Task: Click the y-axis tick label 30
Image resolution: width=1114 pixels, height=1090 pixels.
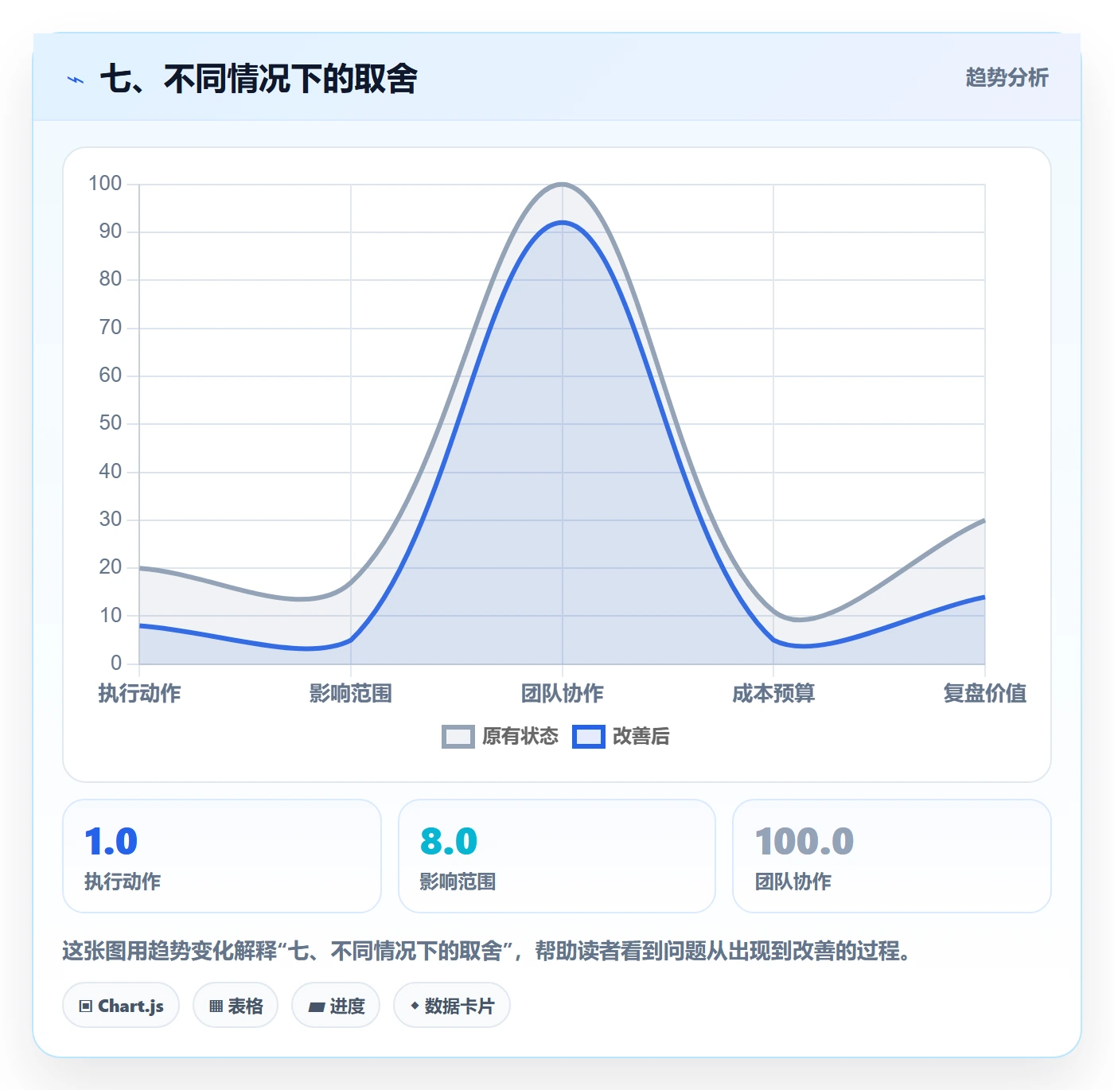Action: coord(111,520)
